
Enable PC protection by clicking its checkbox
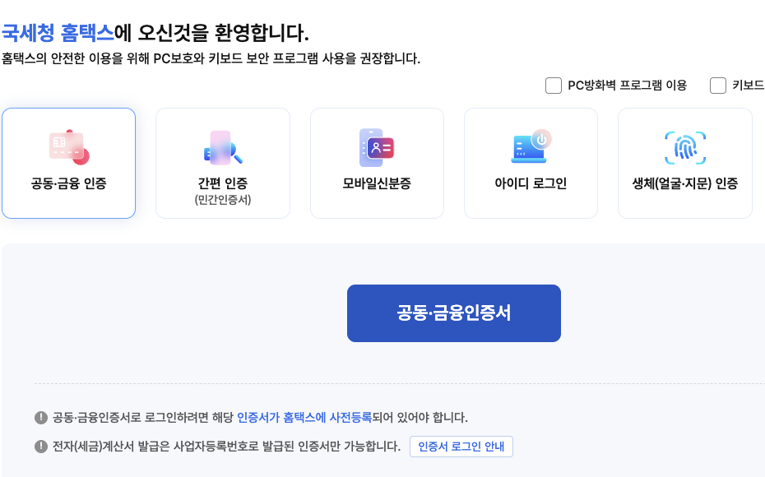pos(553,85)
